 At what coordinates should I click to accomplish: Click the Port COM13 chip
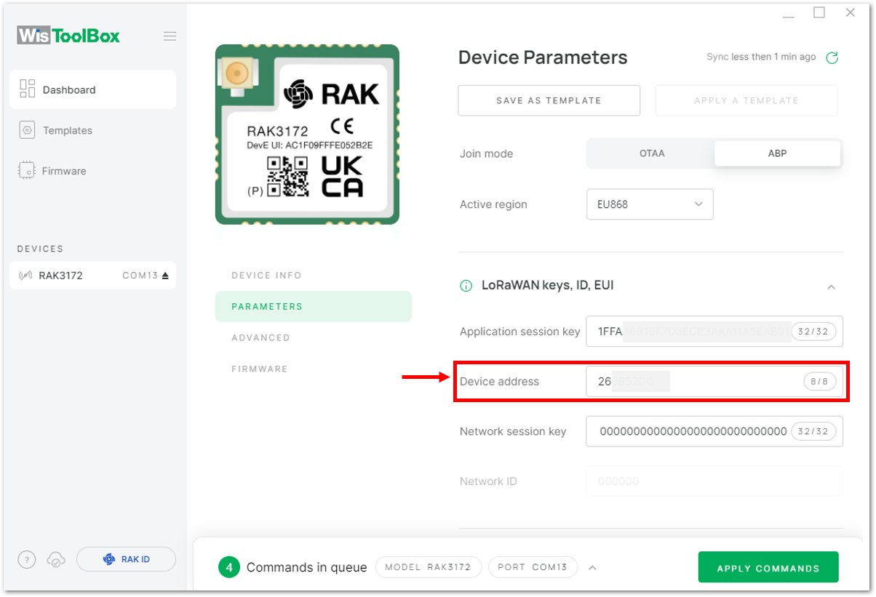(x=533, y=567)
